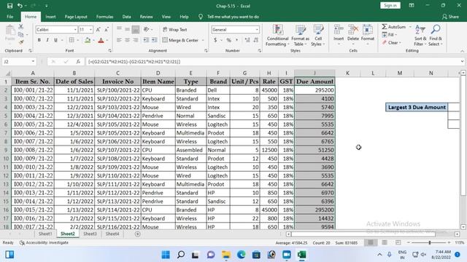467x262 pixels.
Task: Open the font size dropdown
Action: [90, 29]
